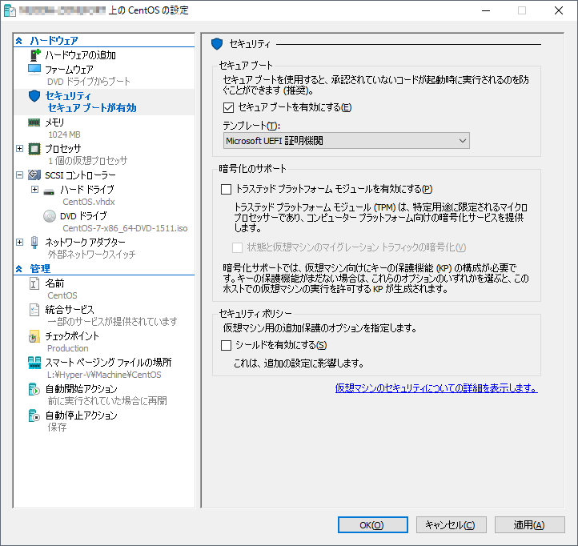578x546 pixels.
Task: Click the DVD Drive disc icon
Action: pyautogui.click(x=50, y=216)
